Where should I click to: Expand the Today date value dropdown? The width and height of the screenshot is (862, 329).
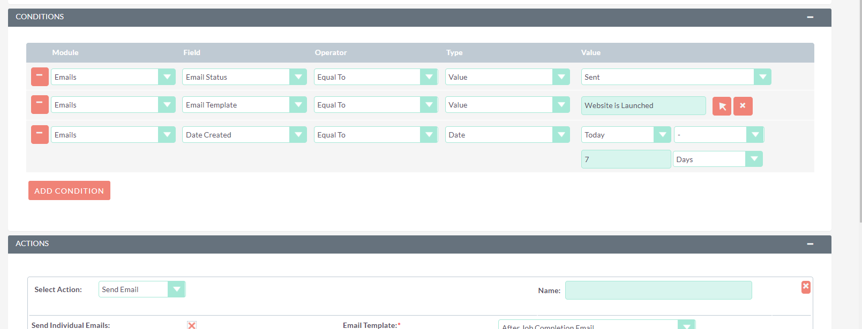[x=626, y=135]
